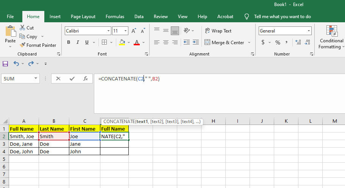Cancel formula entry with X
This screenshot has width=345, height=188.
(x=58, y=79)
